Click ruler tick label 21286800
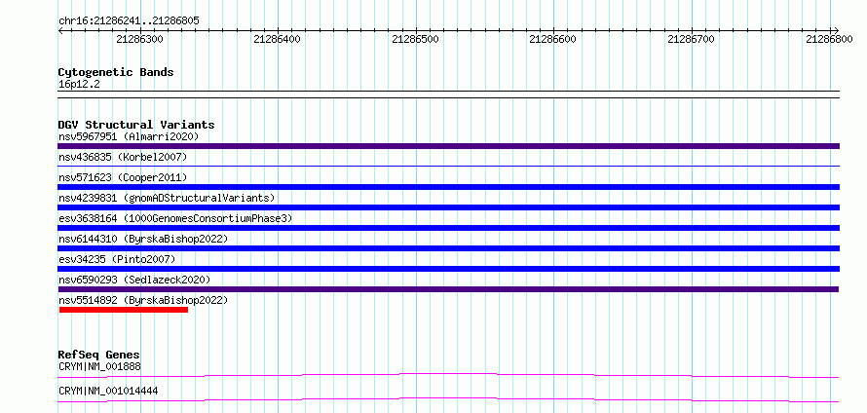Screen dimensions: 867x413 coord(830,39)
